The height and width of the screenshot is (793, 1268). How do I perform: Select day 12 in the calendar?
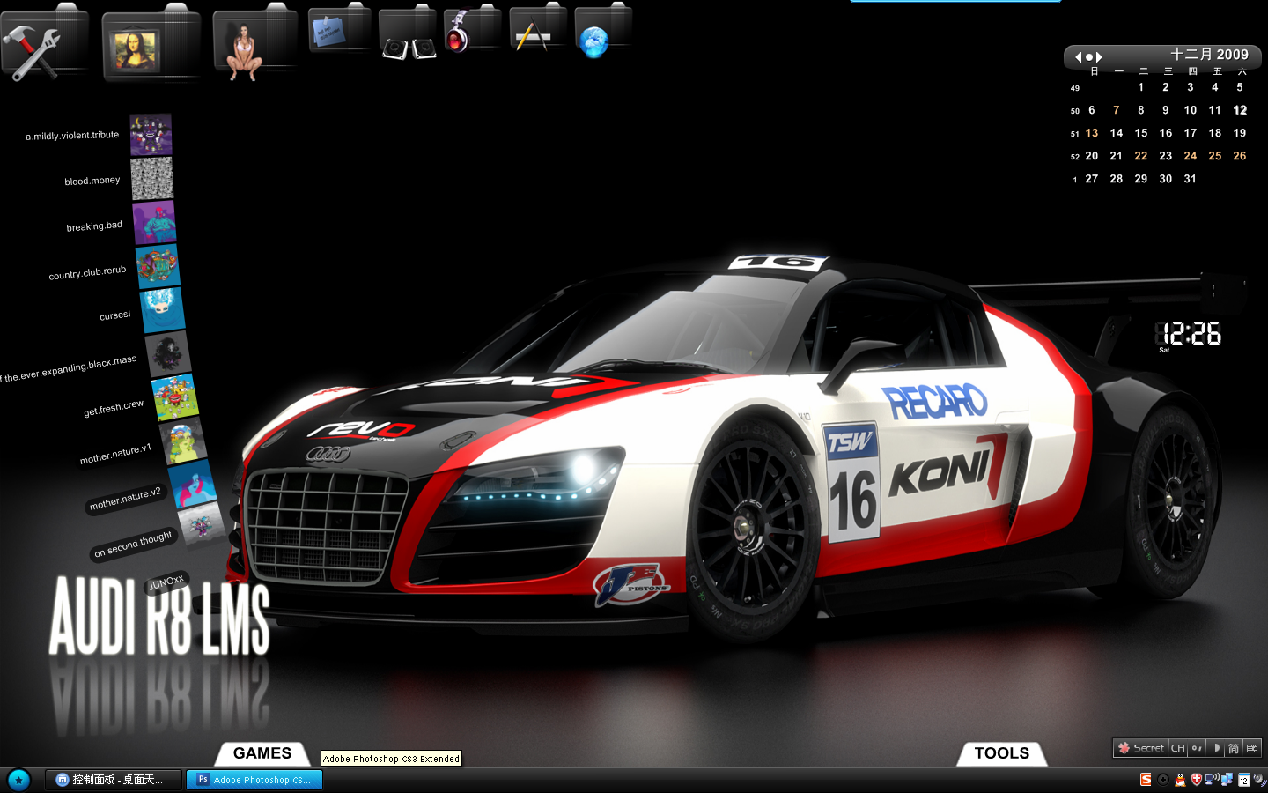(x=1240, y=110)
